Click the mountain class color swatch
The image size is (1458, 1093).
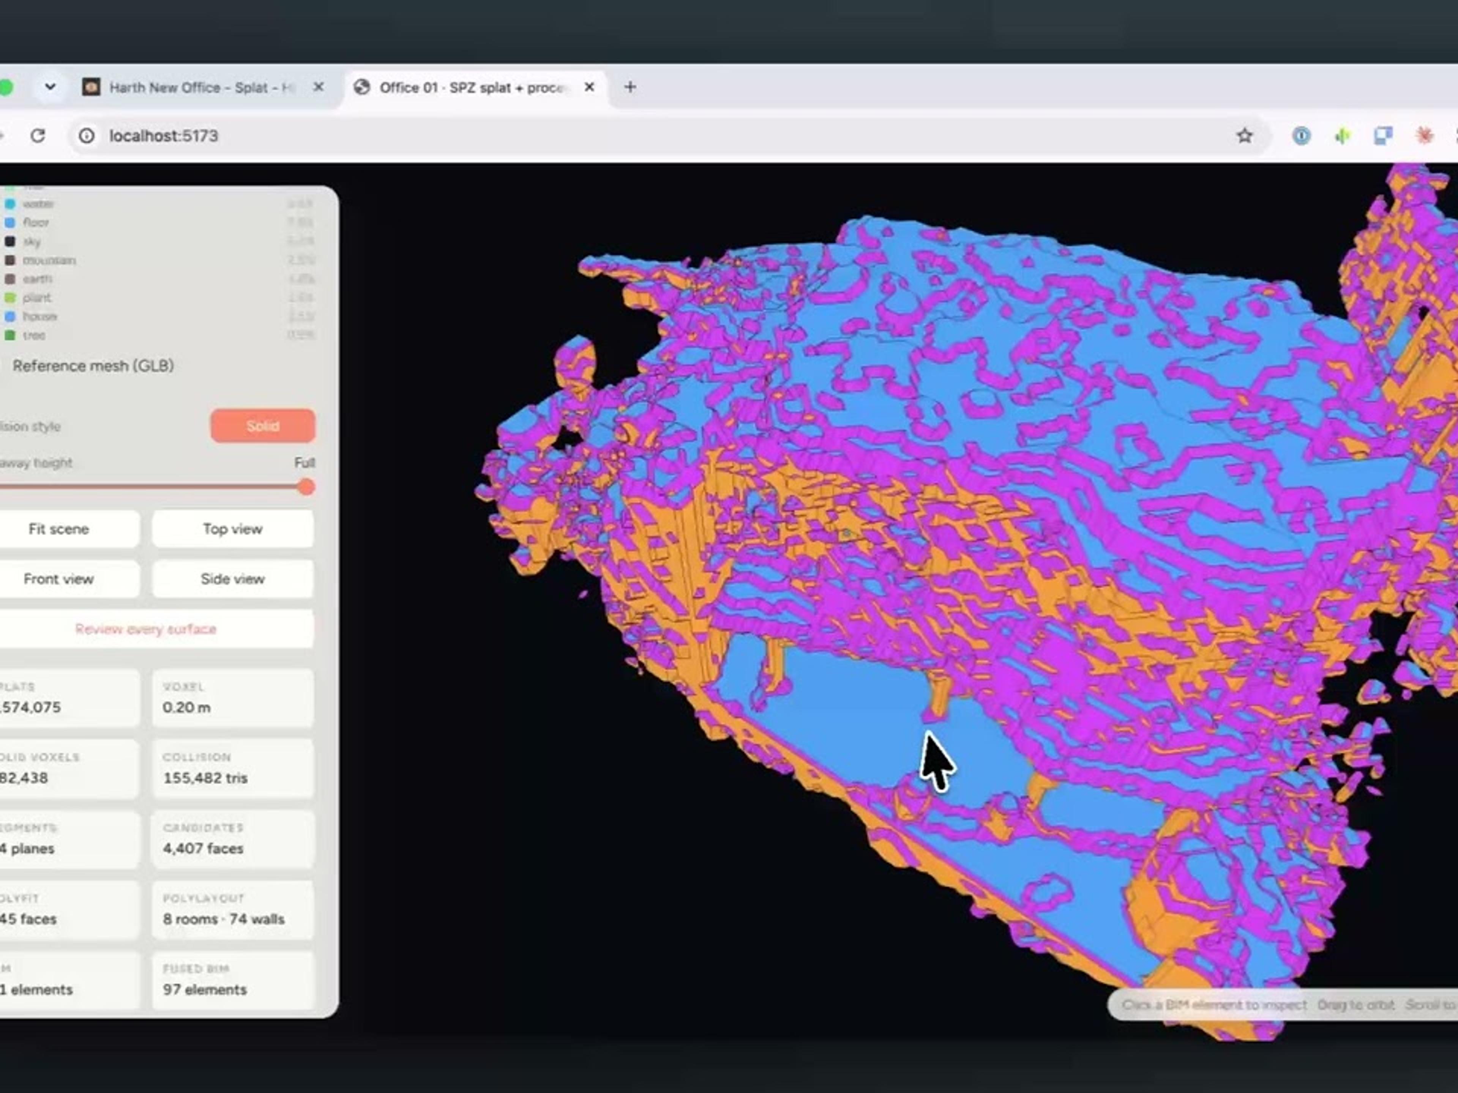pyautogui.click(x=10, y=260)
